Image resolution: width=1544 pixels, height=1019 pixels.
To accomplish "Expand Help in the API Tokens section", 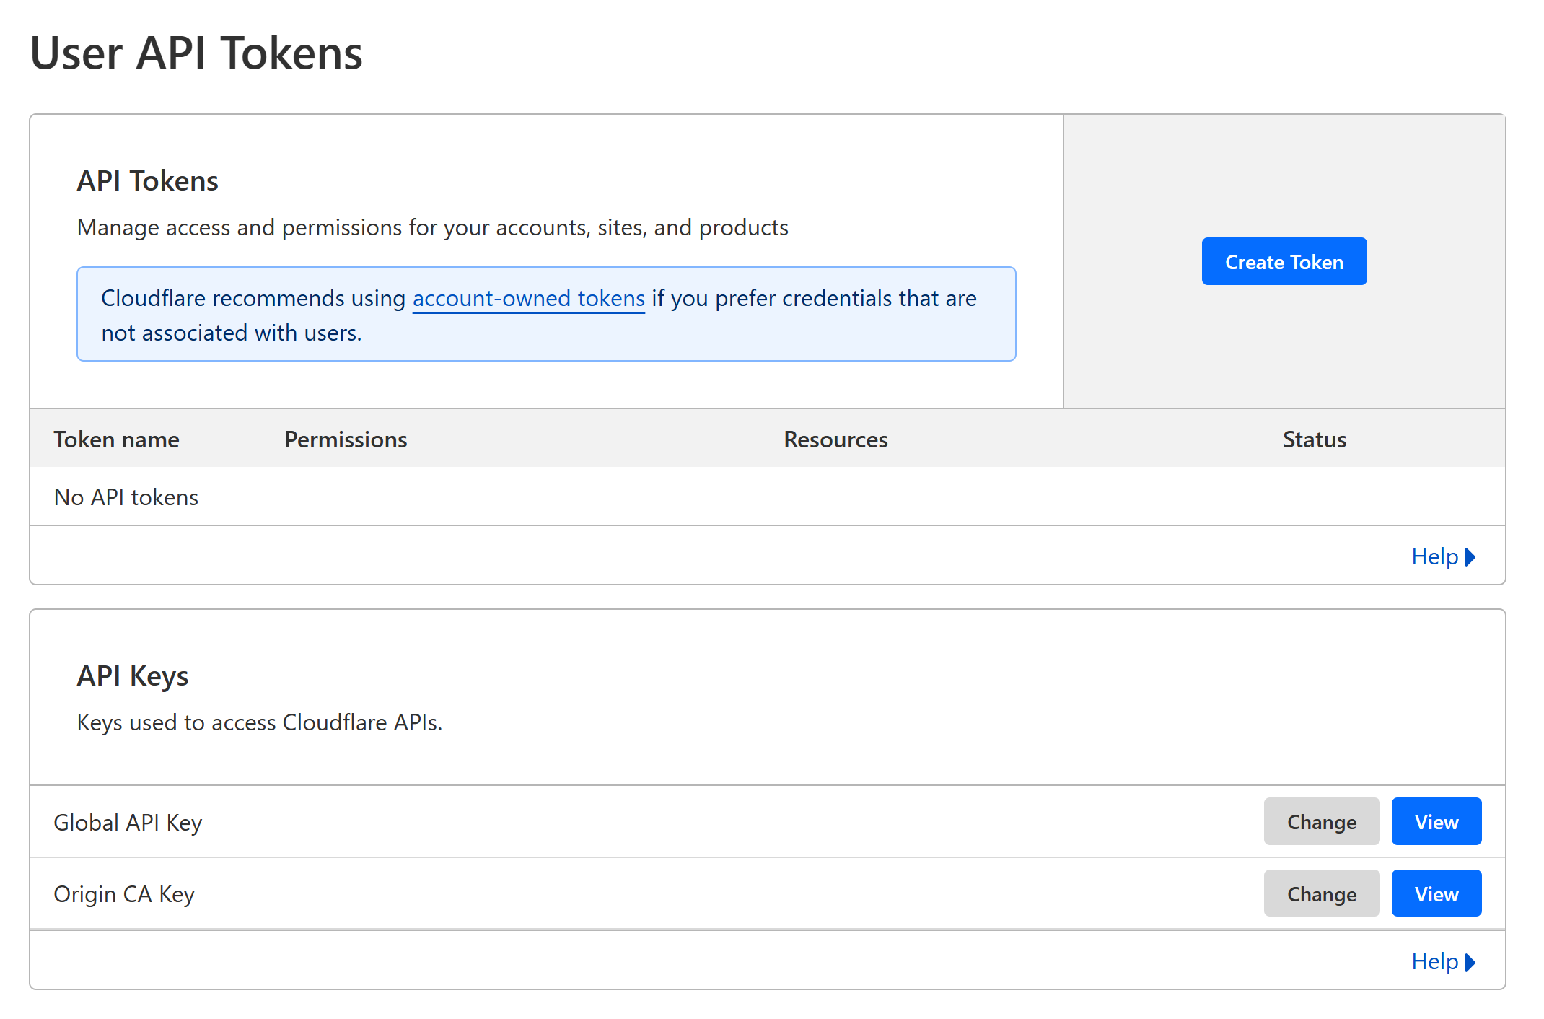I will pos(1434,556).
